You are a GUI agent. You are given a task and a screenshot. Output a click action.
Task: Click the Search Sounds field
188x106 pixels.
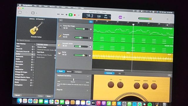tap(36, 41)
